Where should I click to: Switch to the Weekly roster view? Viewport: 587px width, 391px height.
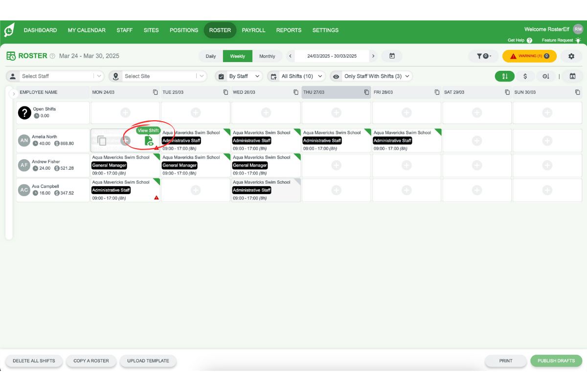coord(237,56)
